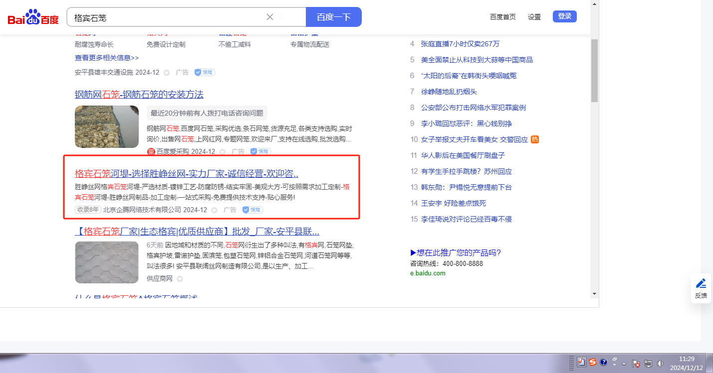Expand dropdown arrow beside 百度爱采购 2024-12
The width and height of the screenshot is (713, 373).
coord(223,152)
